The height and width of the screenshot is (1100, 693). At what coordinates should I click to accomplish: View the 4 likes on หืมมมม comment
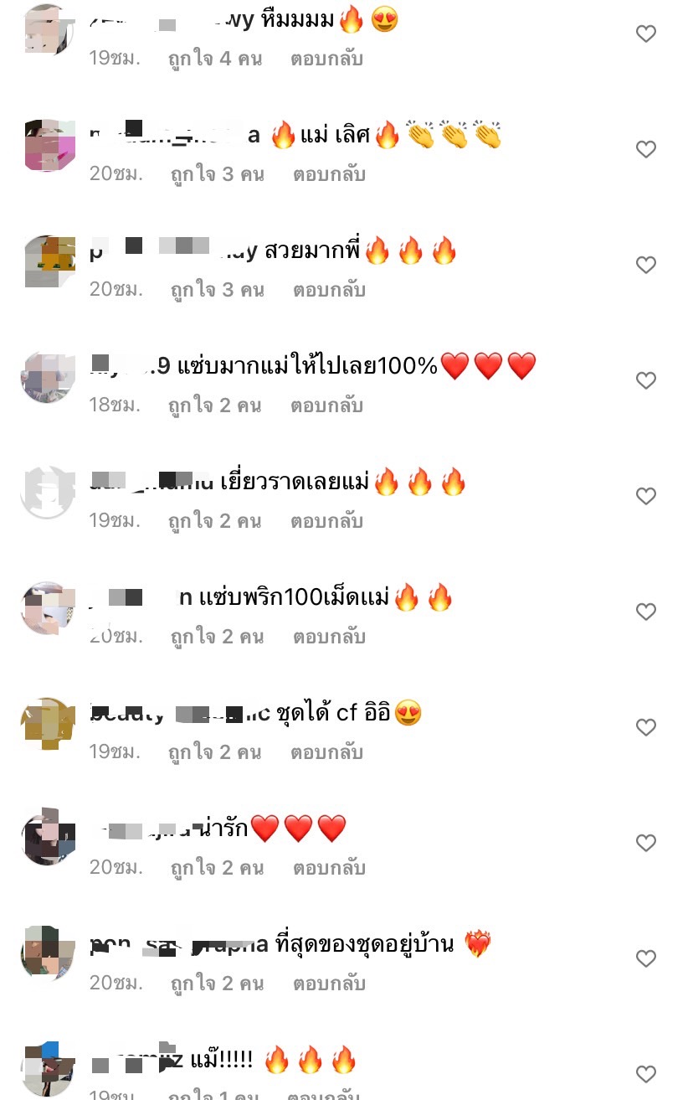215,59
